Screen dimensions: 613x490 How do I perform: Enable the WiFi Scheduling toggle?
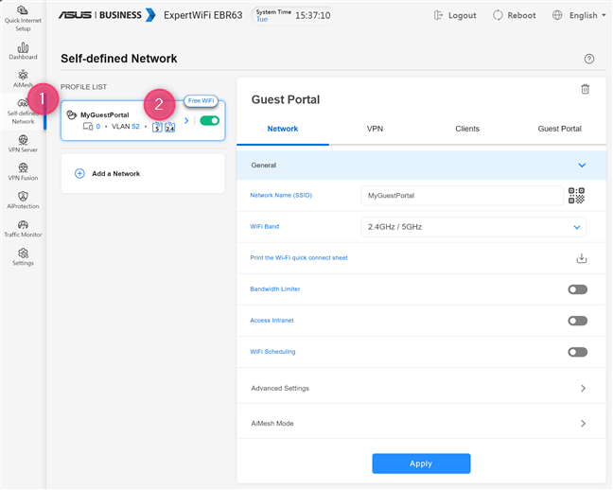coord(577,352)
